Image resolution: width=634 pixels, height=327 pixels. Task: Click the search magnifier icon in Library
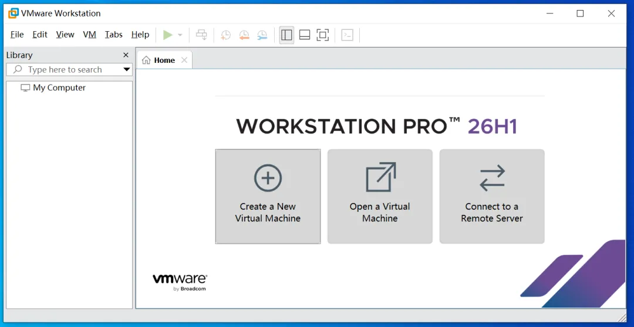tap(18, 69)
